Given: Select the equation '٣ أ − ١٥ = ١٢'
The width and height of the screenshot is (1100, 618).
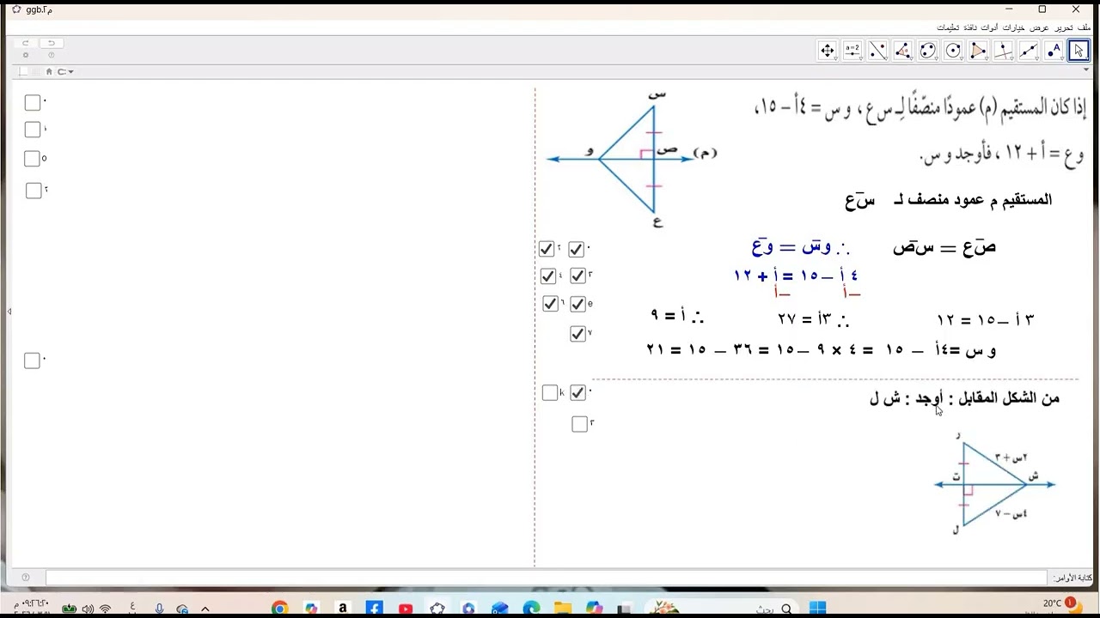Looking at the screenshot, I should point(985,319).
